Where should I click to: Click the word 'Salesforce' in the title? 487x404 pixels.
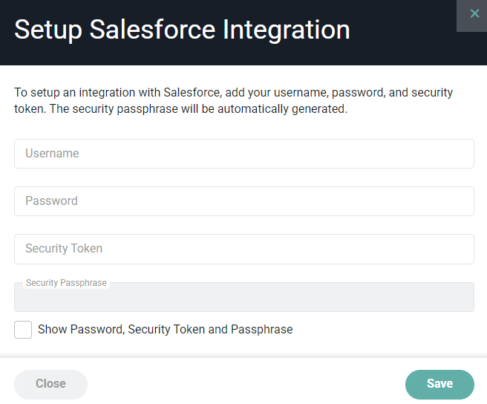click(x=152, y=30)
